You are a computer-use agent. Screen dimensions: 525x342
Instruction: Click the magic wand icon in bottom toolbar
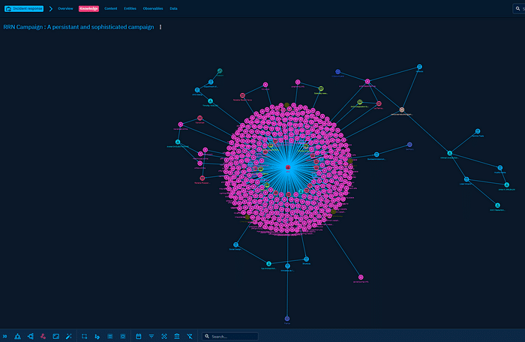(x=68, y=337)
